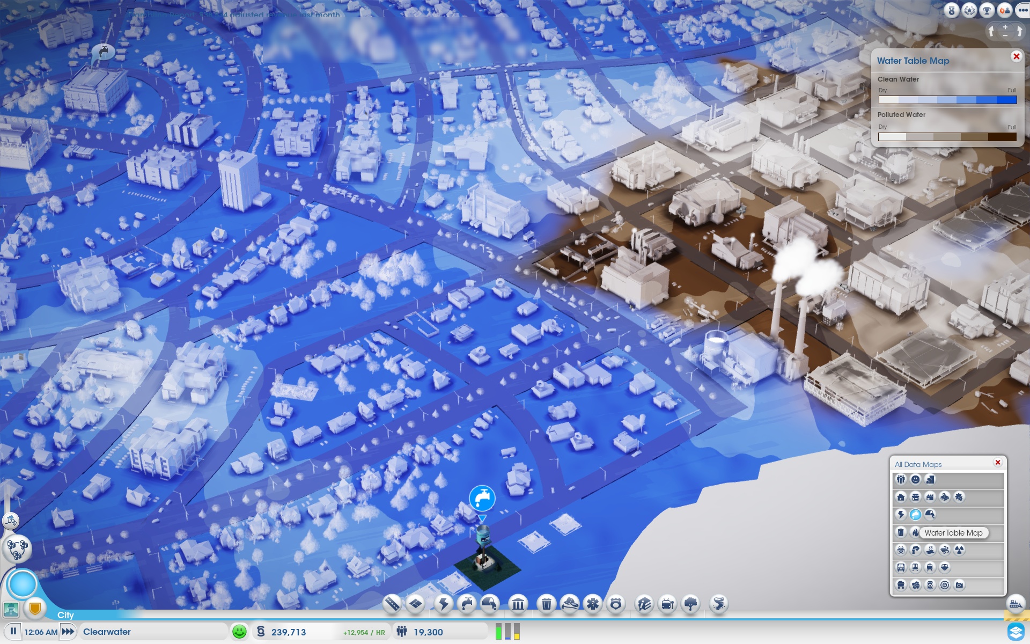The height and width of the screenshot is (644, 1030).
Task: Open the happiness smiley face panel
Action: pos(239,632)
